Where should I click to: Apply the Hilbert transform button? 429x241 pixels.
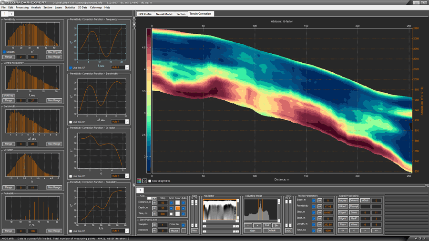coord(343,206)
